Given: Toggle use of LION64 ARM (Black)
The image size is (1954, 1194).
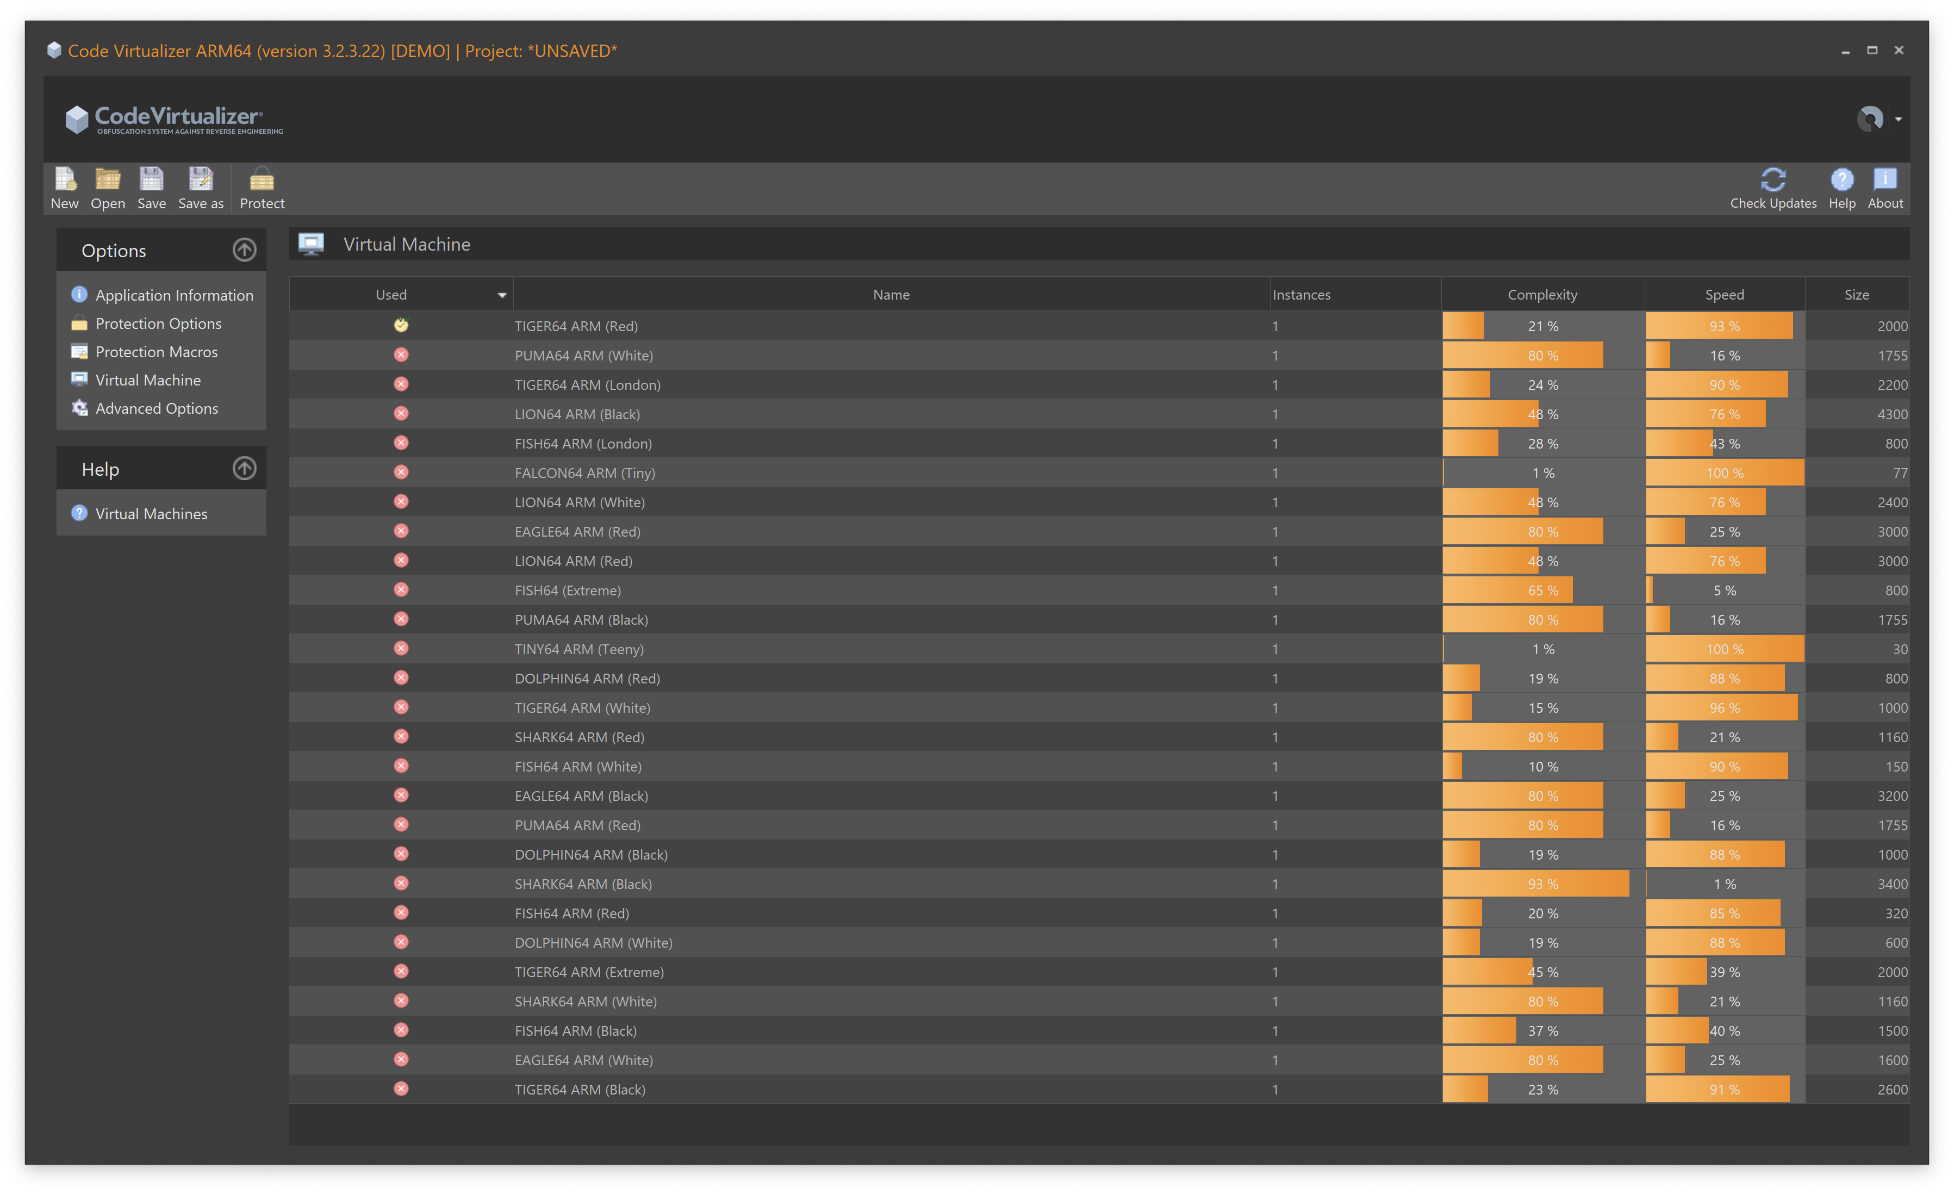Looking at the screenshot, I should [x=401, y=413].
